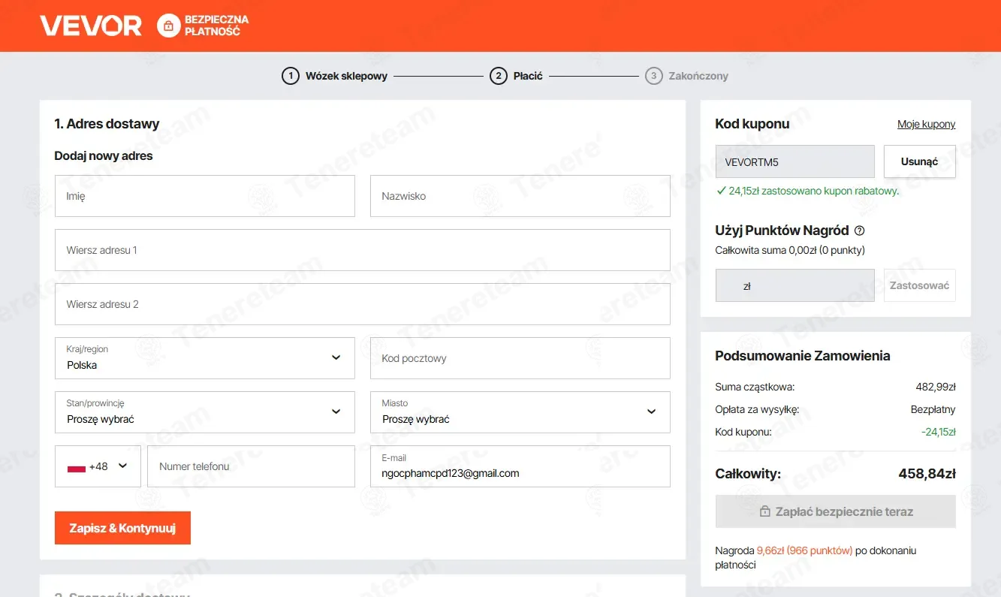The image size is (1001, 597).
Task: Expand the +48 phone country code selector
Action: click(x=98, y=466)
